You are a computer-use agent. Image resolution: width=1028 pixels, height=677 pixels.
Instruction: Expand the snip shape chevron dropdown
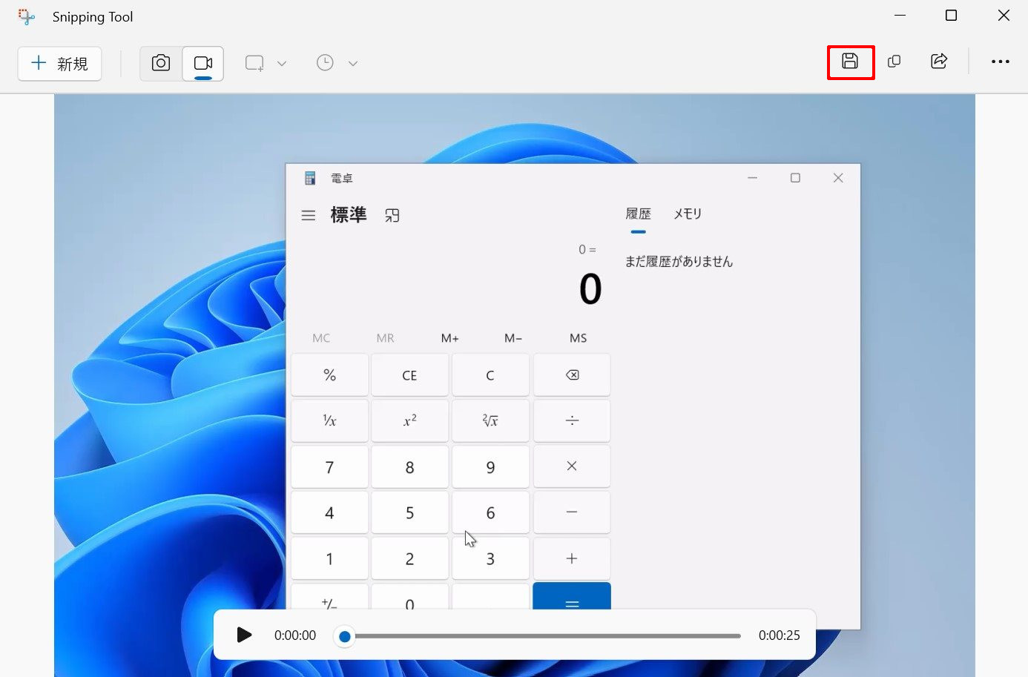point(282,64)
